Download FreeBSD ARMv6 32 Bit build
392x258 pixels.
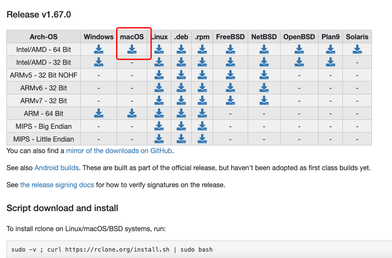point(230,87)
